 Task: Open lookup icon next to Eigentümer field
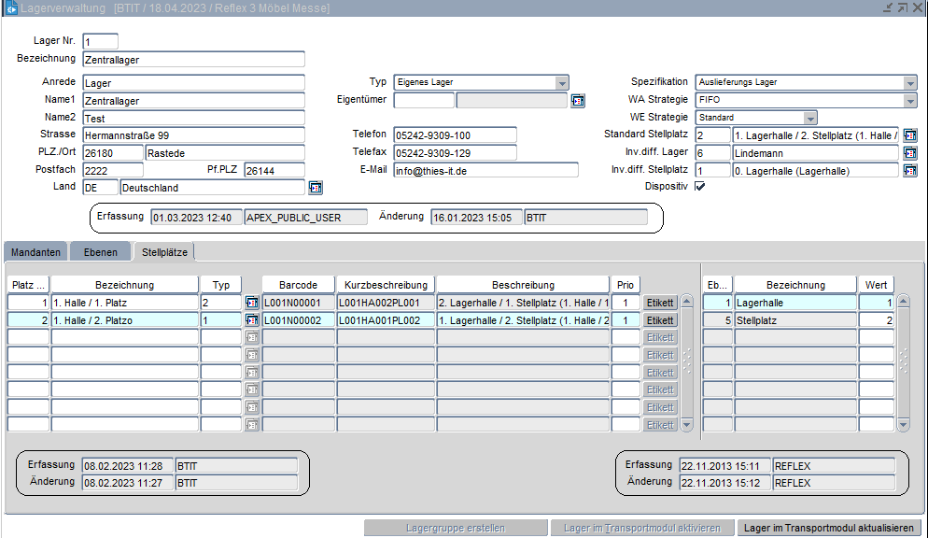click(578, 100)
